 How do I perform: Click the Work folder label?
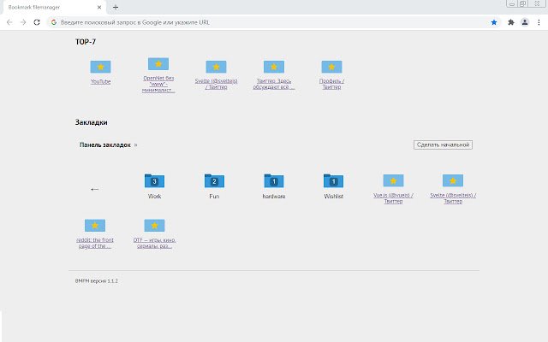pos(154,196)
